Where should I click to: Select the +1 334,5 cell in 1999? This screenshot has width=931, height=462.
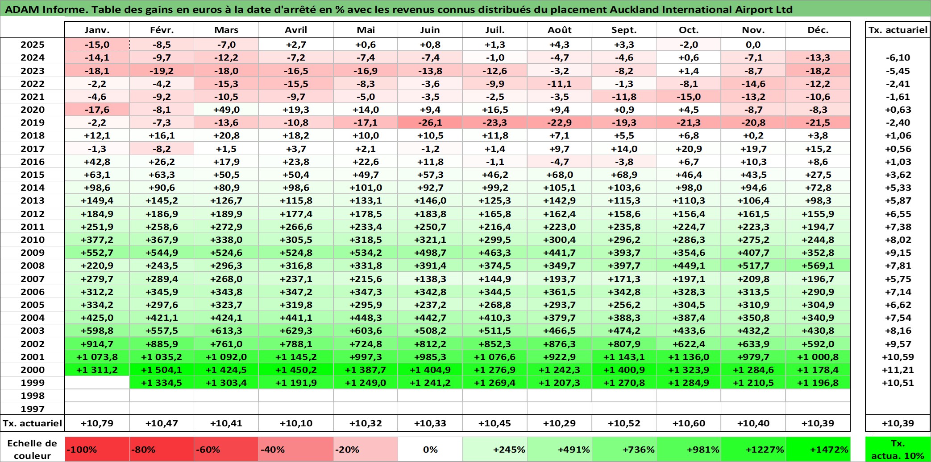pyautogui.click(x=162, y=383)
